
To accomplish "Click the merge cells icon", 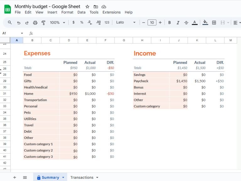I will [x=222, y=23].
